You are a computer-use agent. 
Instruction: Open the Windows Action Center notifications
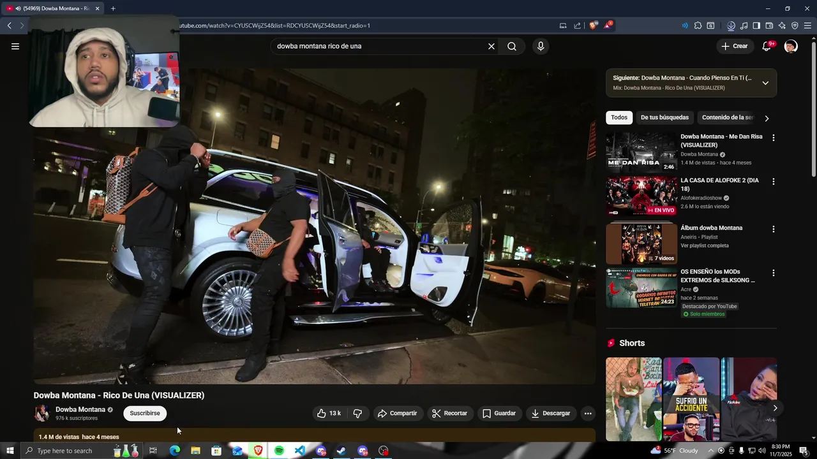click(804, 451)
